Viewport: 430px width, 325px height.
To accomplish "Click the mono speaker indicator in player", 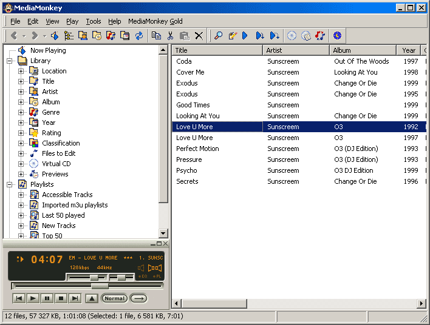I will [x=141, y=268].
